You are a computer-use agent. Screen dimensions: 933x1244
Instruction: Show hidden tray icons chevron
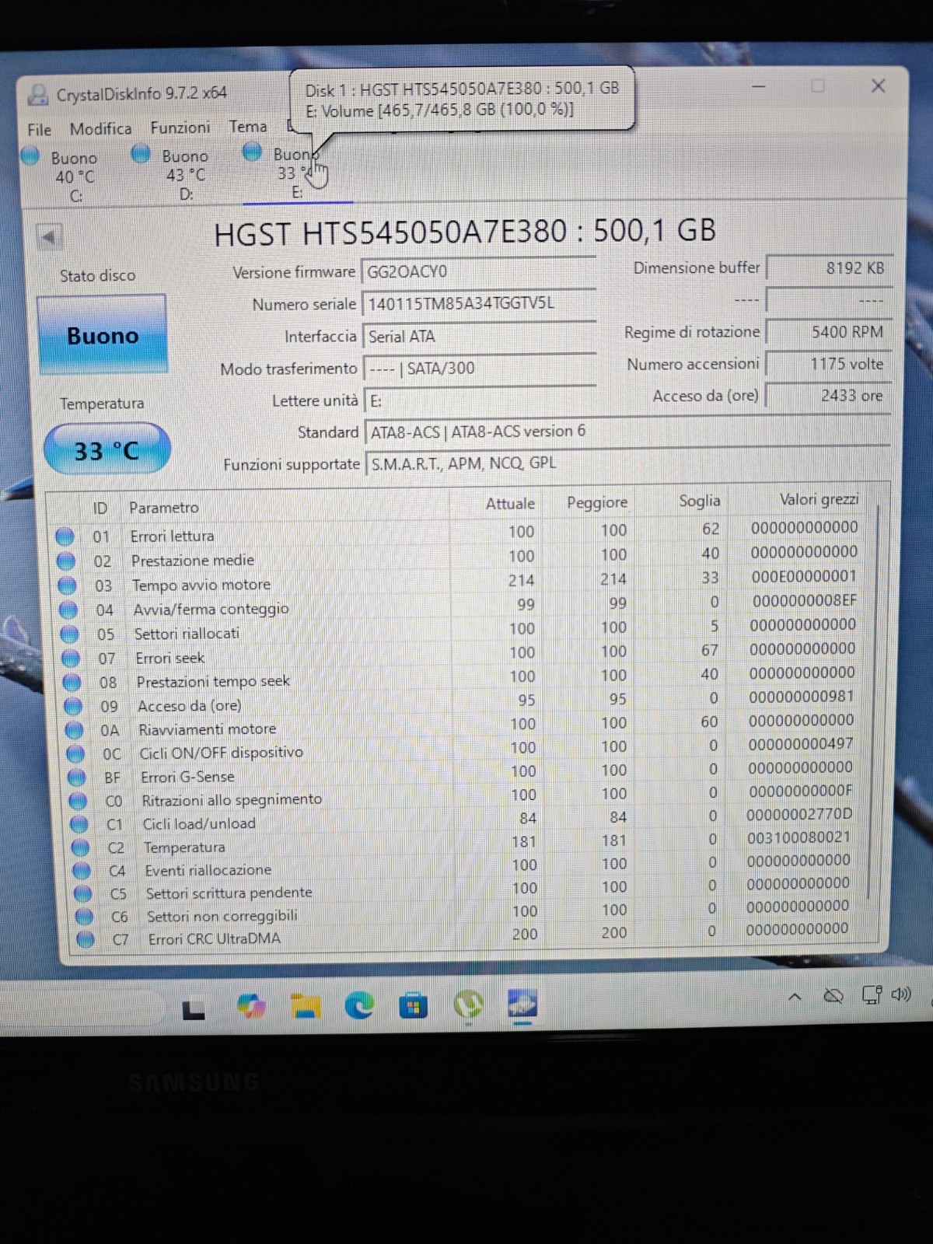pyautogui.click(x=795, y=996)
